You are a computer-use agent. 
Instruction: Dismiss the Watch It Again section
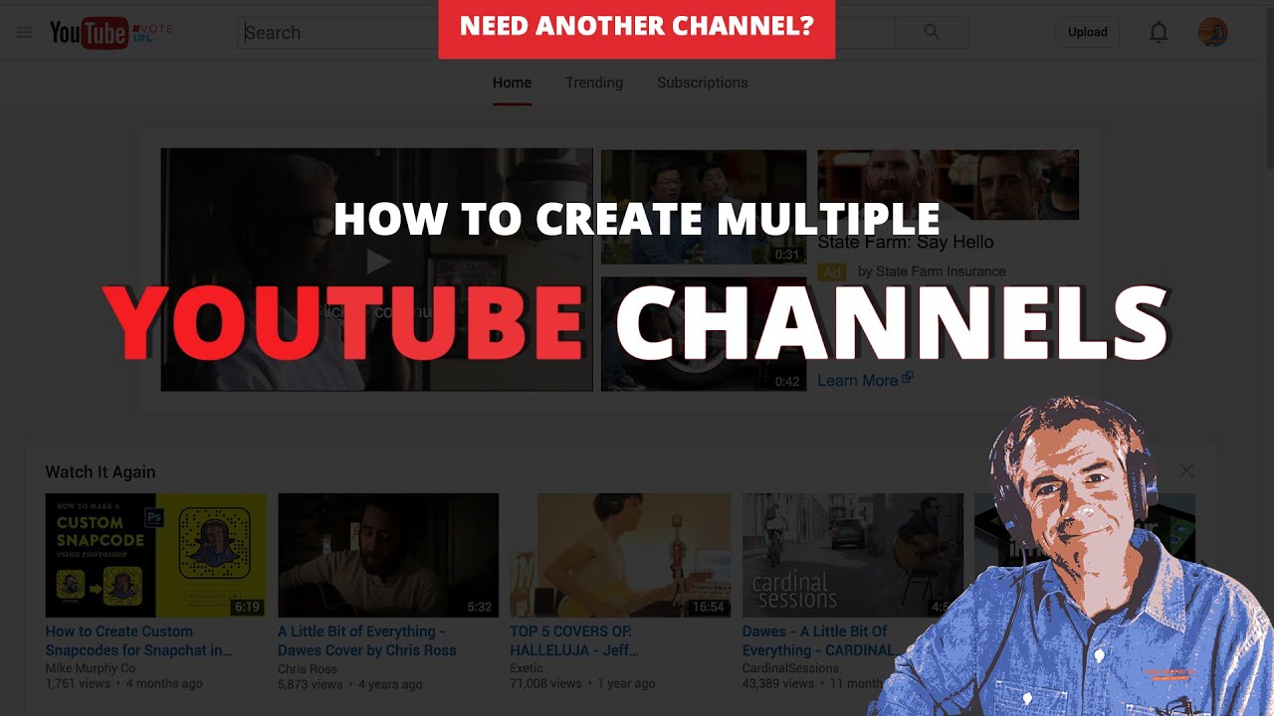(1186, 470)
